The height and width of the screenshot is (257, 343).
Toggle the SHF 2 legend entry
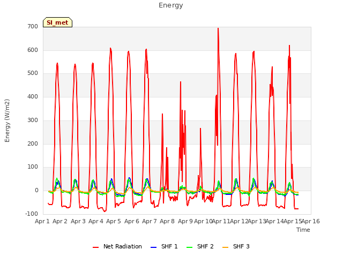[200, 246]
